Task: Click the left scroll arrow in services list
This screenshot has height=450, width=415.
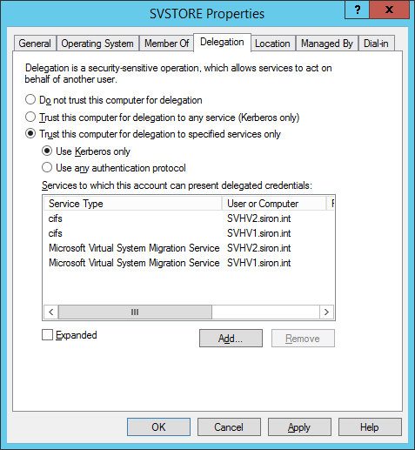Action: (51, 312)
